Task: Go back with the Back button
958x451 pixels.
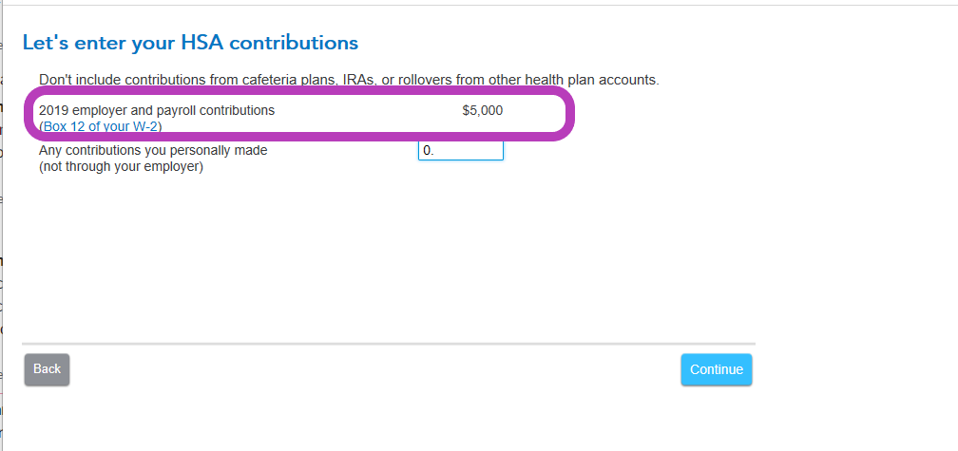Action: 47,369
